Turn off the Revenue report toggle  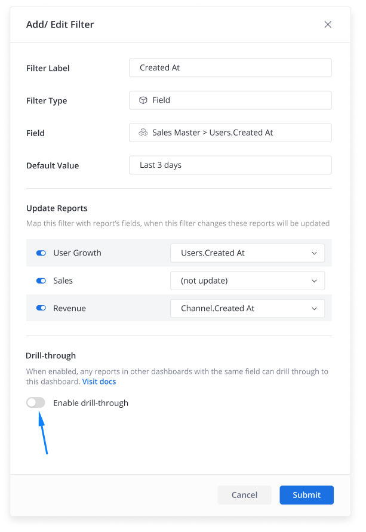pos(41,308)
